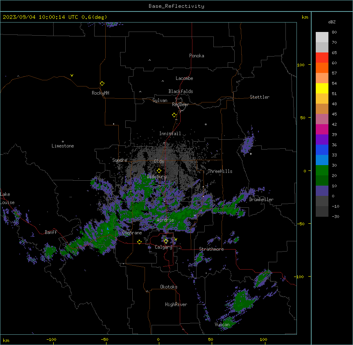Click the white caret marker west of Lacombe
Image resolution: width=353 pixels, height=345 pixels.
click(163, 81)
